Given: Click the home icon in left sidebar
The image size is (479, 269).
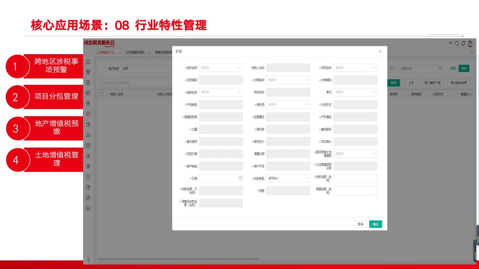Looking at the screenshot, I should point(88,61).
